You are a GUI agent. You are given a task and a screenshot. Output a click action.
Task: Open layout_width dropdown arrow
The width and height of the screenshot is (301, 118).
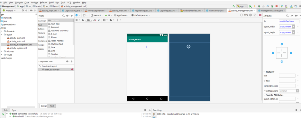293,27
